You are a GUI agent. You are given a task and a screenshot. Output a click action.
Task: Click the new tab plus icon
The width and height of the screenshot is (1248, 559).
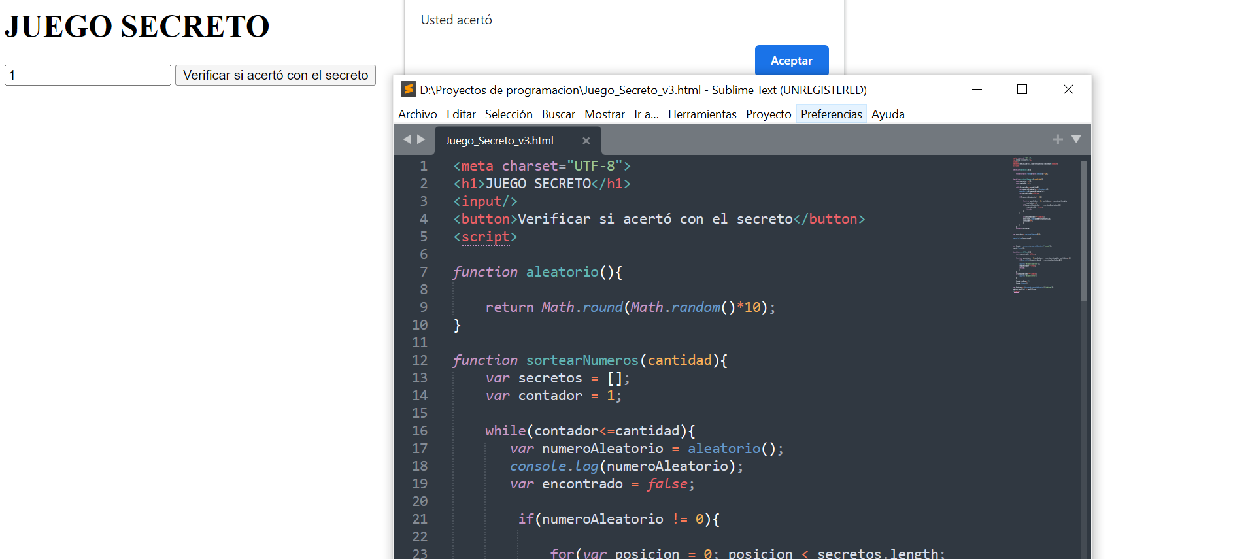pyautogui.click(x=1058, y=139)
